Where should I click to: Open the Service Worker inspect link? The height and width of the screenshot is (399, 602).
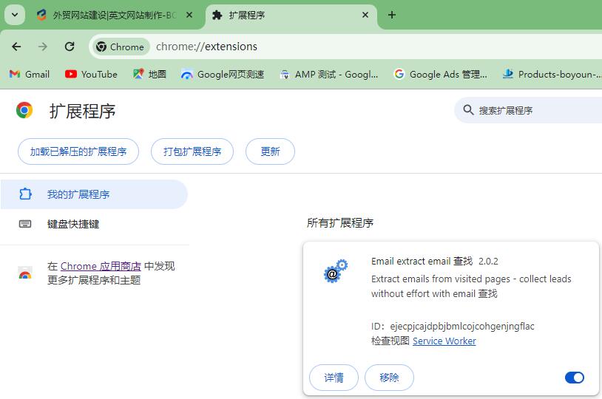[444, 341]
